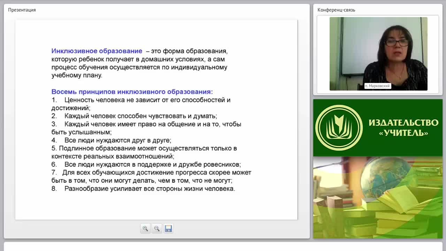The height and width of the screenshot is (251, 446).
Task: Click the speaker's webcam video feed
Action: pos(378,54)
